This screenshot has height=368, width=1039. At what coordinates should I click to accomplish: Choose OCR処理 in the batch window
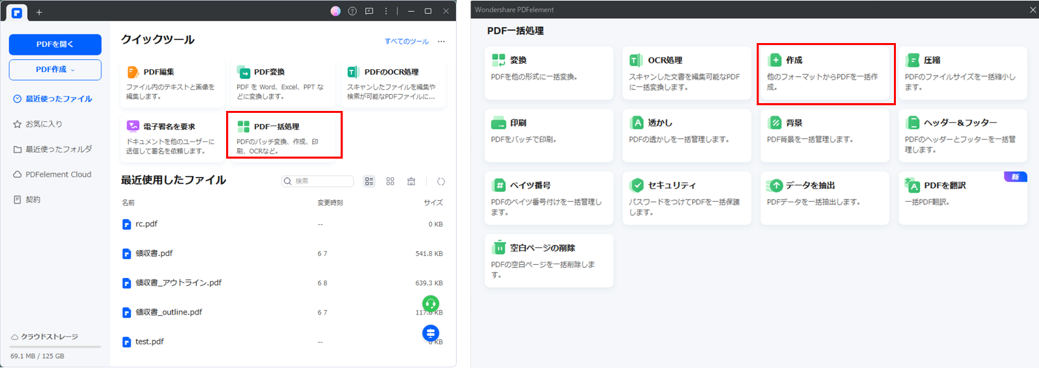[687, 73]
